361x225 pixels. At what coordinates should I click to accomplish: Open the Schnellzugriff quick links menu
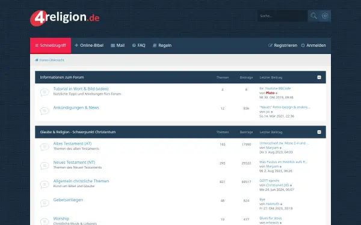(51, 46)
